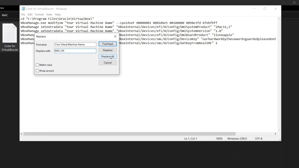This screenshot has height=168, width=299.
Task: Open the File menu
Action: 23,14
